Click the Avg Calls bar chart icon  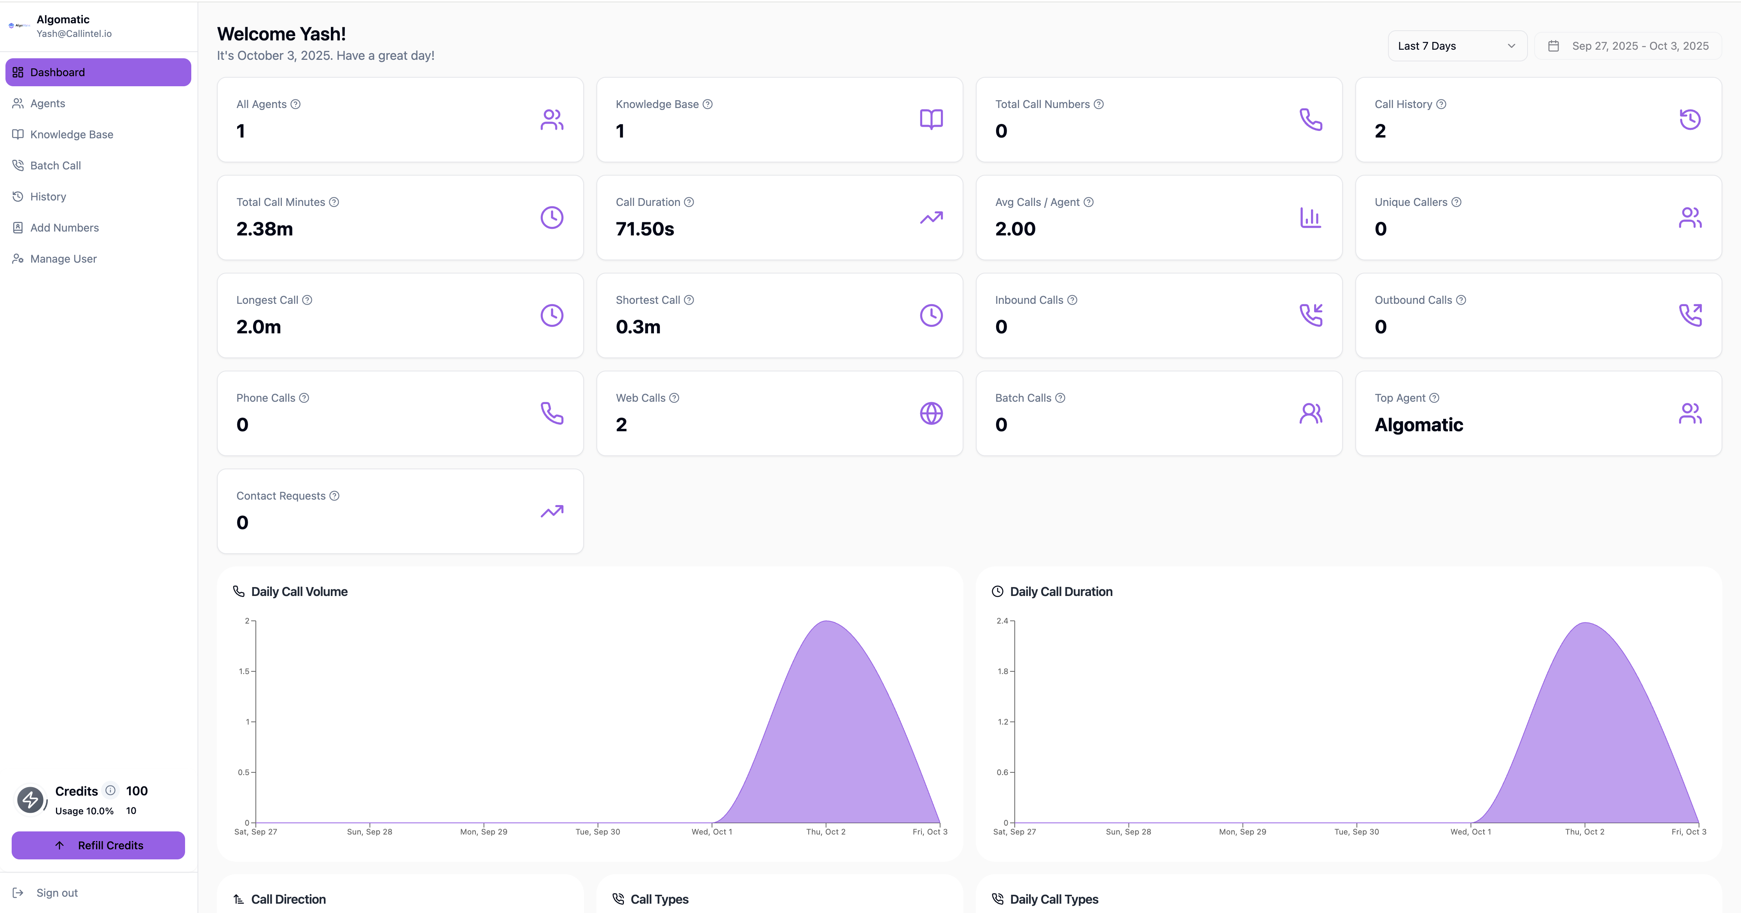(1311, 218)
